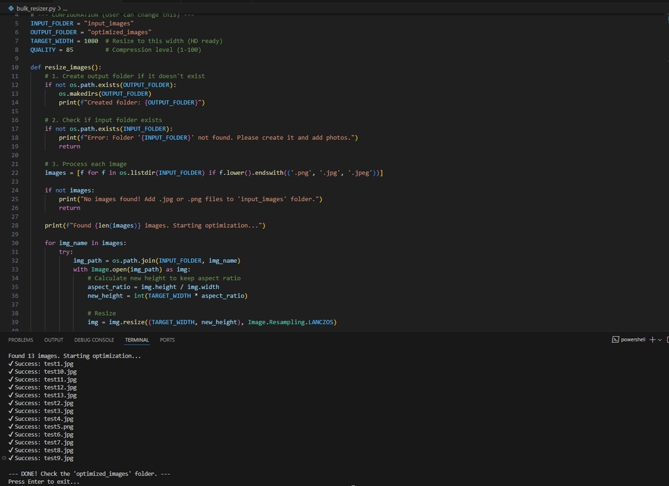
Task: Click line number 10 in the gutter
Action: point(15,67)
